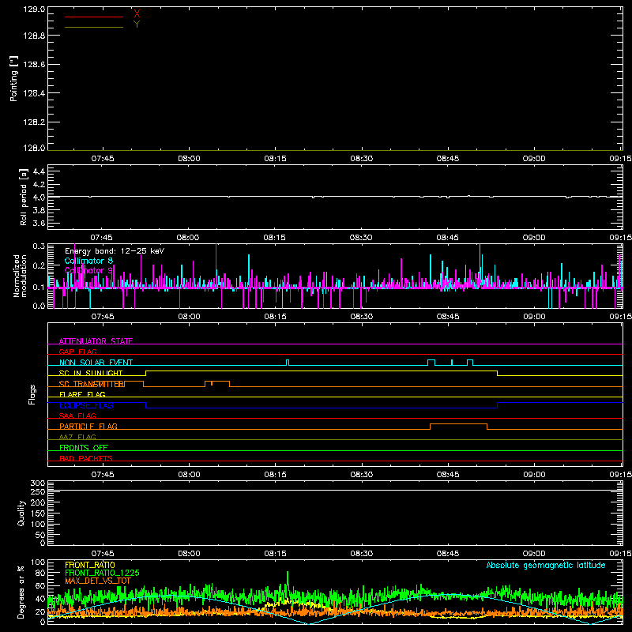632x632 pixels.
Task: Click the 07:45 time label under Quality plot
Action: pos(103,554)
